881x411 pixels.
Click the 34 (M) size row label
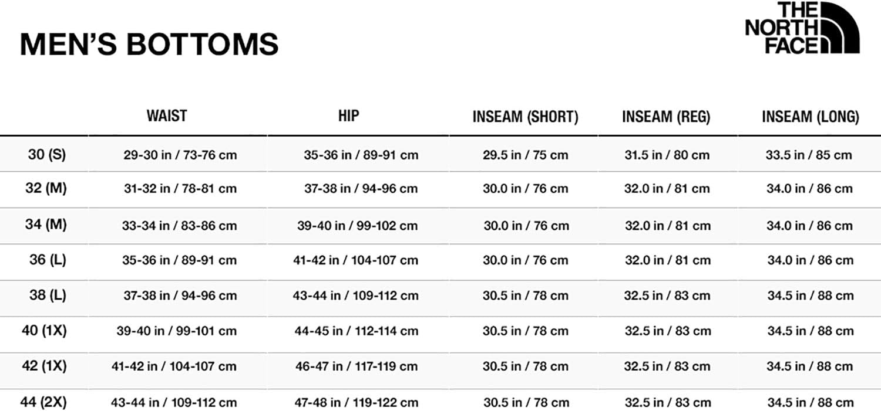click(46, 225)
